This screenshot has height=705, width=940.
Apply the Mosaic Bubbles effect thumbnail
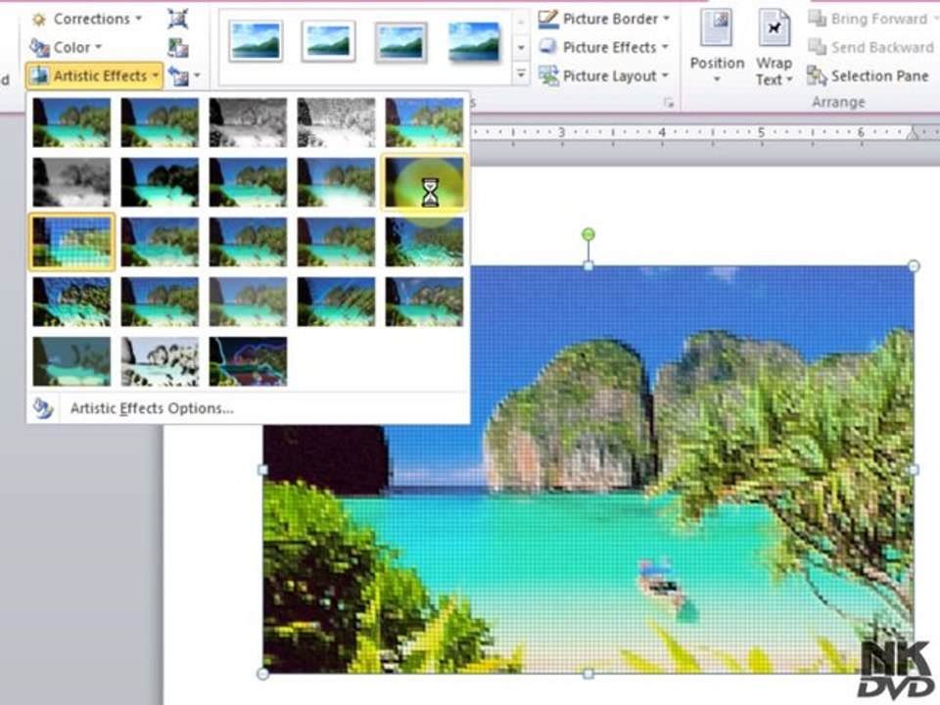336,242
